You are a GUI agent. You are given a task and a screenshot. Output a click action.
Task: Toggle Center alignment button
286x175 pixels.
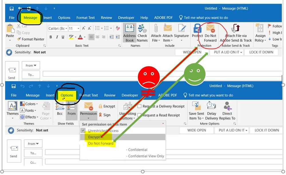(98, 37)
